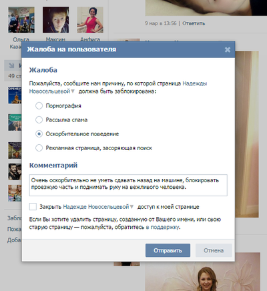
Task: Open the Оренбург community thumbnail in the sidebar
Action: tap(15, 95)
